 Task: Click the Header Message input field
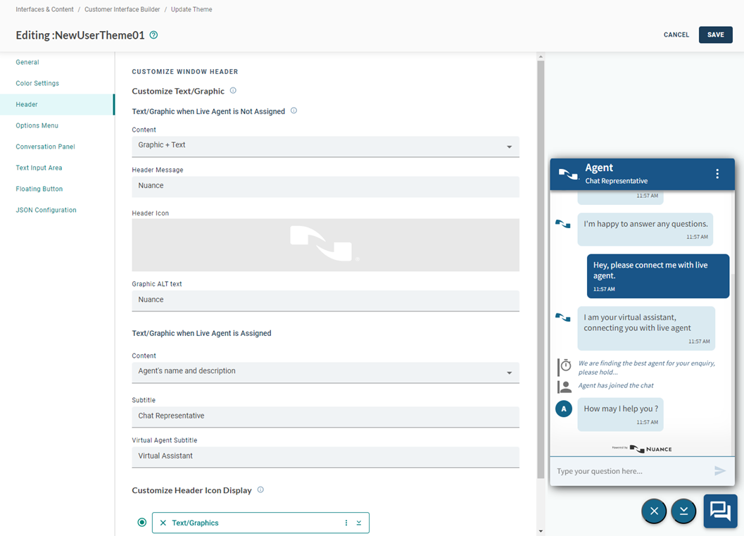click(x=325, y=186)
